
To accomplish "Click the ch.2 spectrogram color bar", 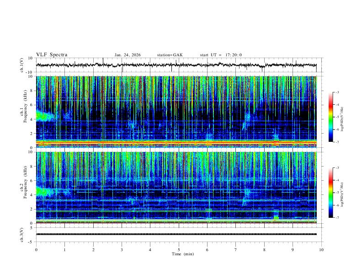I will coord(330,193).
